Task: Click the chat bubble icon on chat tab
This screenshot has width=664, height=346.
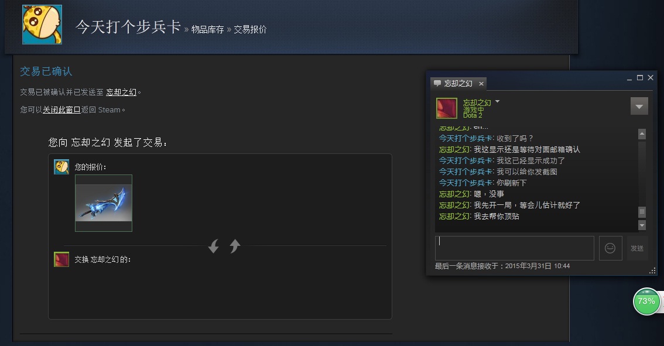Action: pyautogui.click(x=437, y=83)
